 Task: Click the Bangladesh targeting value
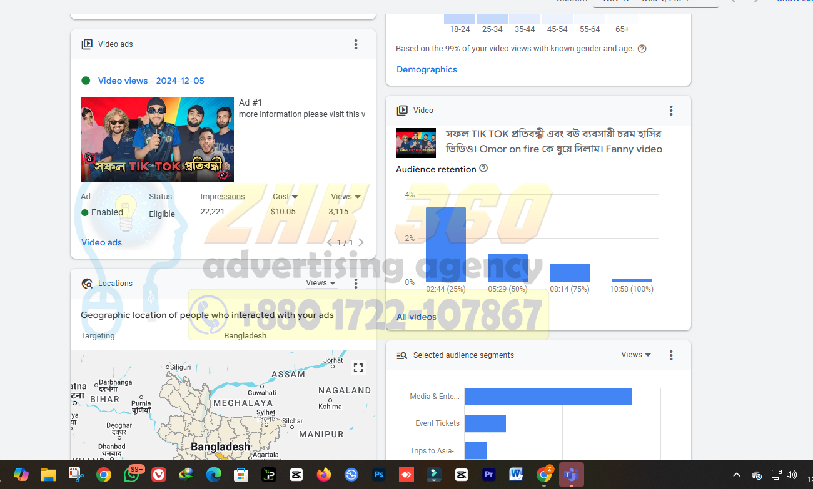[x=245, y=336]
